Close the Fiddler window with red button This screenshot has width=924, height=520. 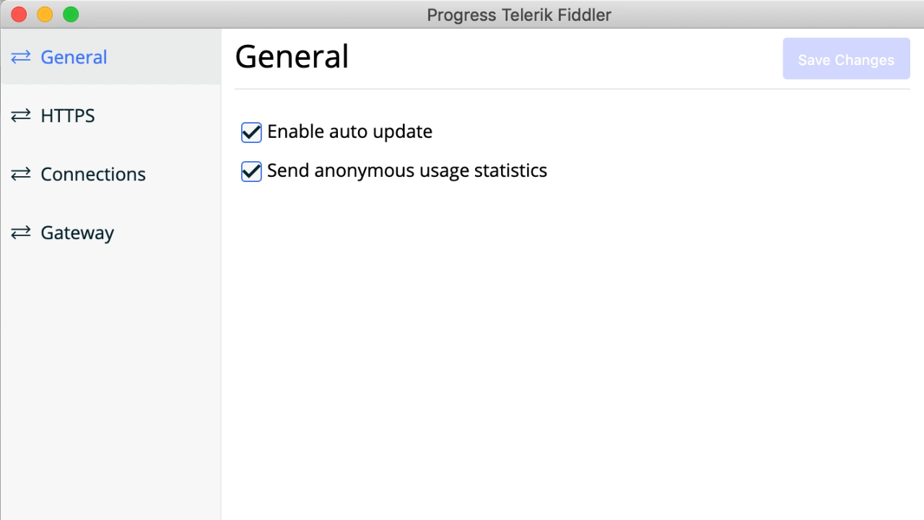pyautogui.click(x=19, y=14)
